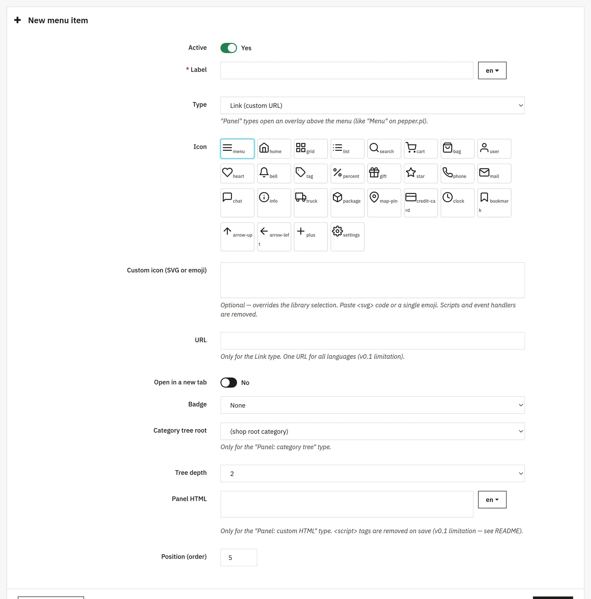Choose the package box icon
591x599 pixels.
tap(347, 203)
